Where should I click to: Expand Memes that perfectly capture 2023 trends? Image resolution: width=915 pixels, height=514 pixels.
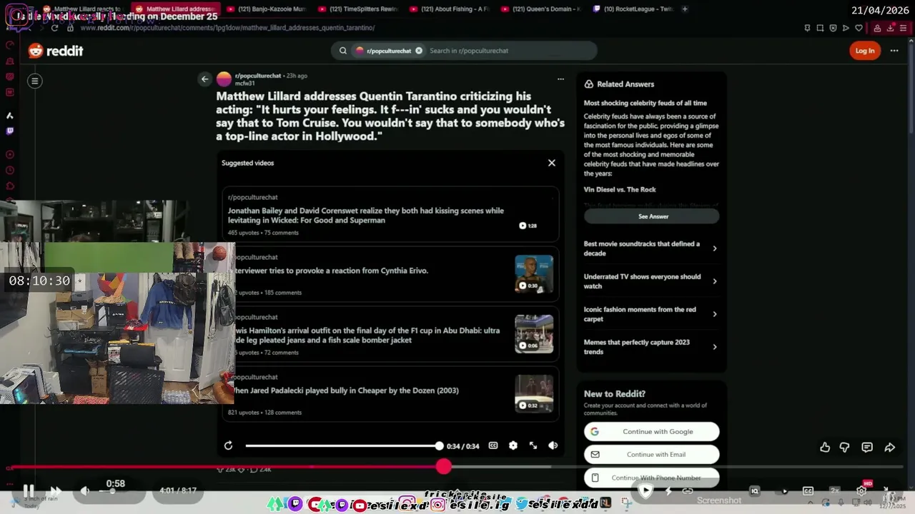point(651,347)
